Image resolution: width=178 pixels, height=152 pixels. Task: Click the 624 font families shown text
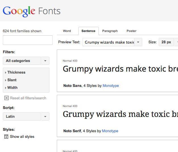[x=22, y=31]
